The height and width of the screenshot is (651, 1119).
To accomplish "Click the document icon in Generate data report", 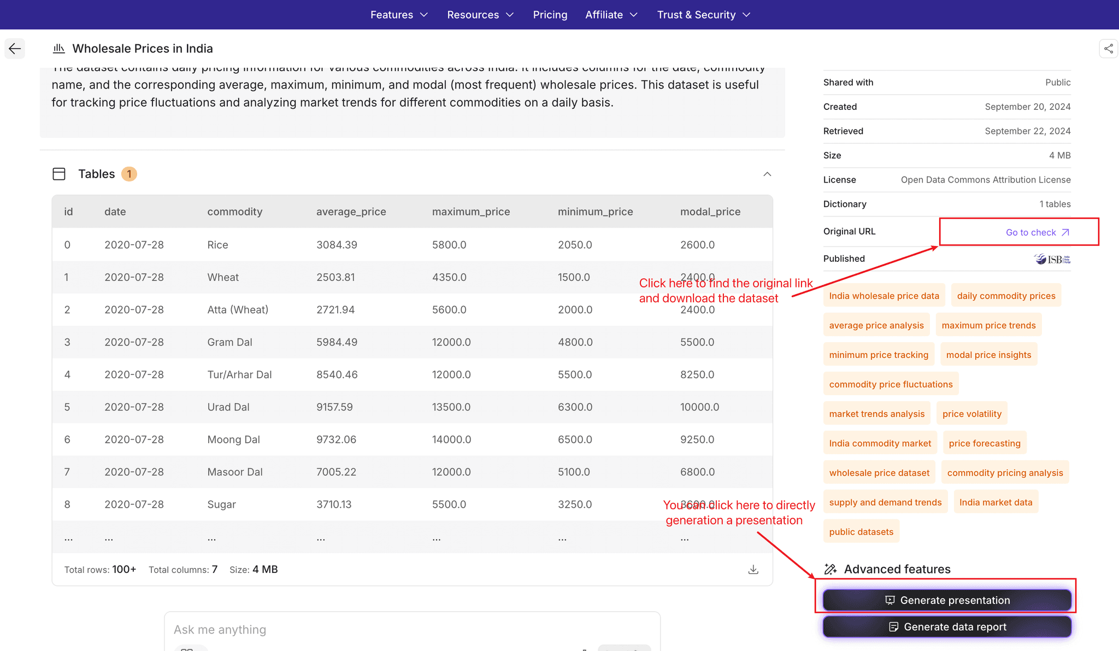I will [x=894, y=626].
